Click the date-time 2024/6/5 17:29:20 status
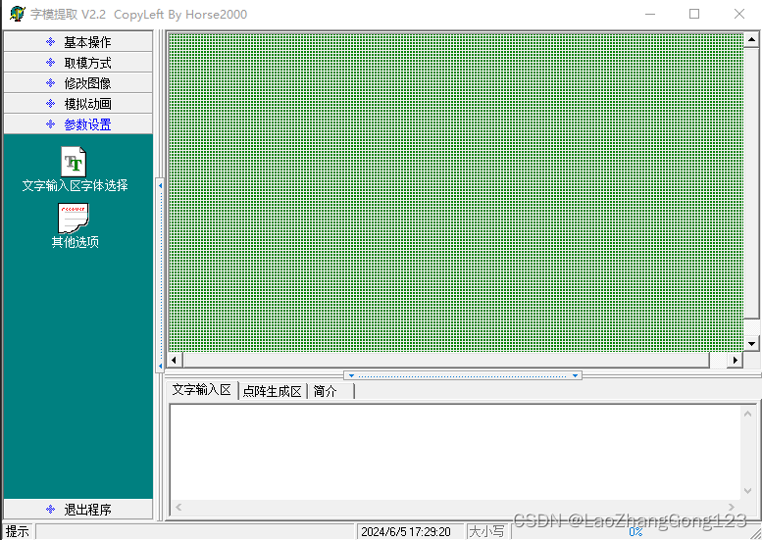 [x=406, y=532]
